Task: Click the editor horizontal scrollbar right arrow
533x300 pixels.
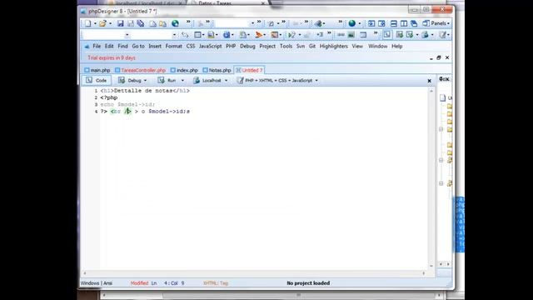Action: [x=424, y=273]
